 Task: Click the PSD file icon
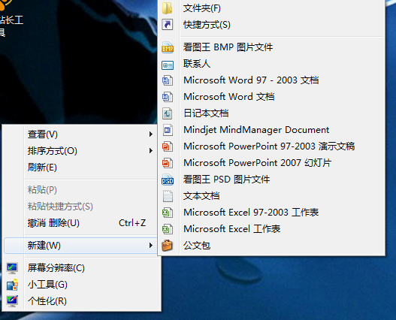point(168,180)
